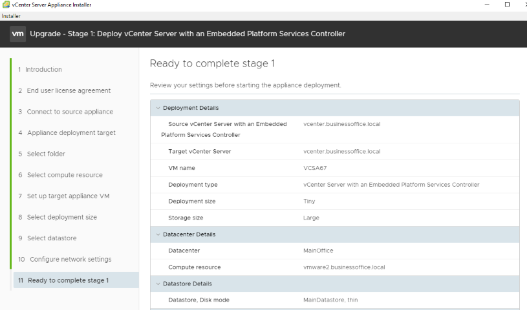
Task: Jump to Appliance deployment target step
Action: click(70, 133)
